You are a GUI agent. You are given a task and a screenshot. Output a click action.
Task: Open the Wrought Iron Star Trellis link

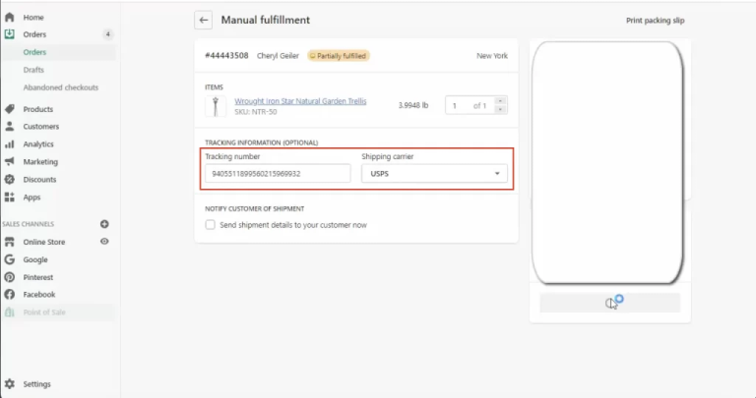pos(299,101)
